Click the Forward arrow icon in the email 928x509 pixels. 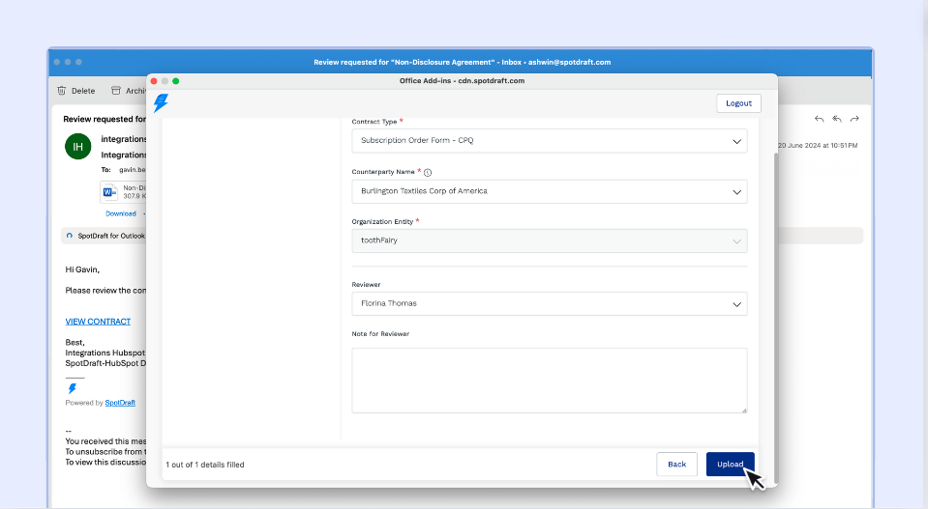tap(854, 119)
